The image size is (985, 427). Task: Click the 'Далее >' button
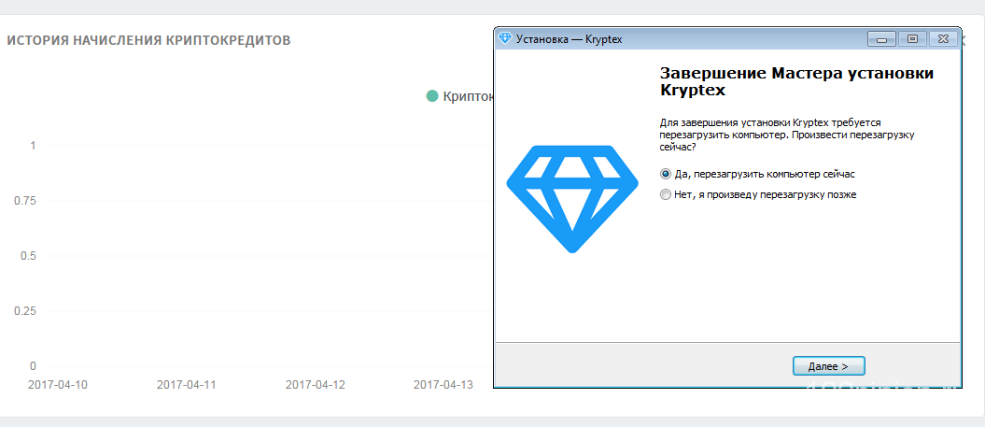click(828, 365)
